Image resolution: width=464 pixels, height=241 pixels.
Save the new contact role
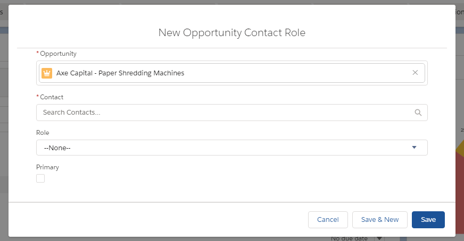[x=428, y=220]
